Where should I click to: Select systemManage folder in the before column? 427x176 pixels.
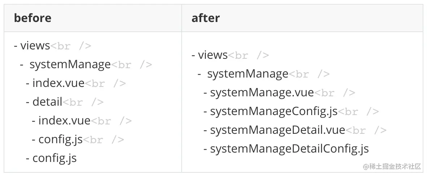(x=70, y=65)
